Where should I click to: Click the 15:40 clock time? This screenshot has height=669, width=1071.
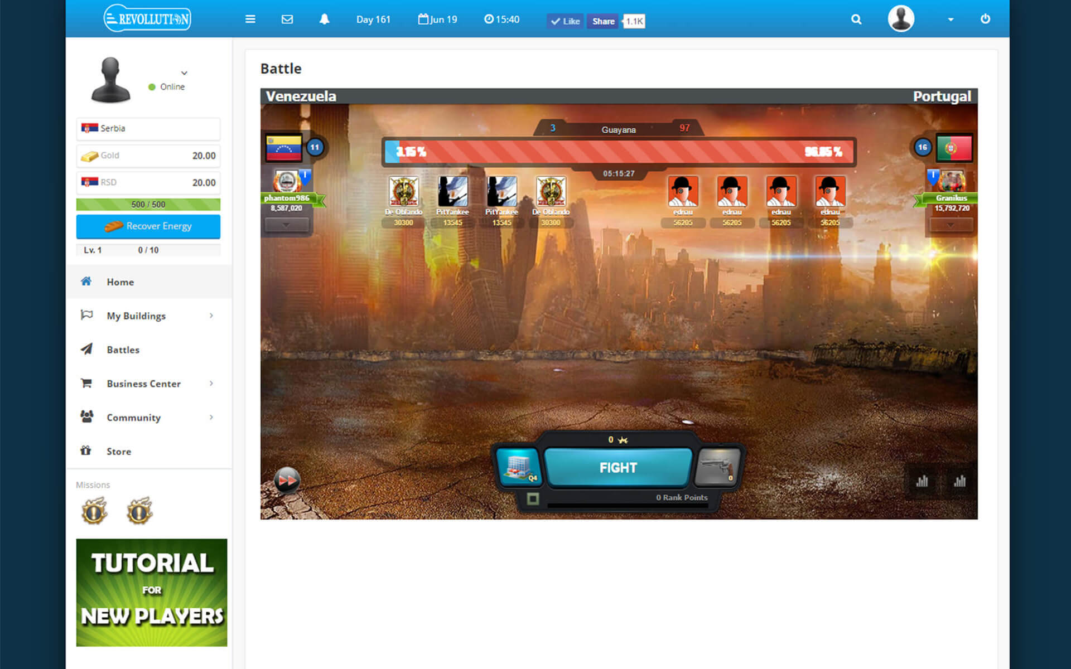point(501,20)
